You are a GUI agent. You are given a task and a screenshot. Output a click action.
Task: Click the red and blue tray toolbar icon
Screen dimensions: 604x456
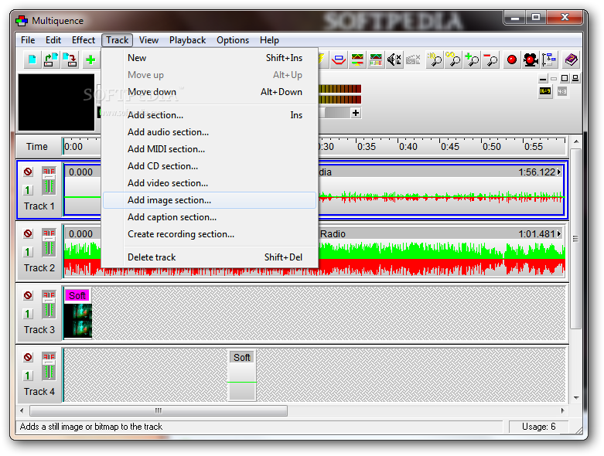tap(339, 60)
